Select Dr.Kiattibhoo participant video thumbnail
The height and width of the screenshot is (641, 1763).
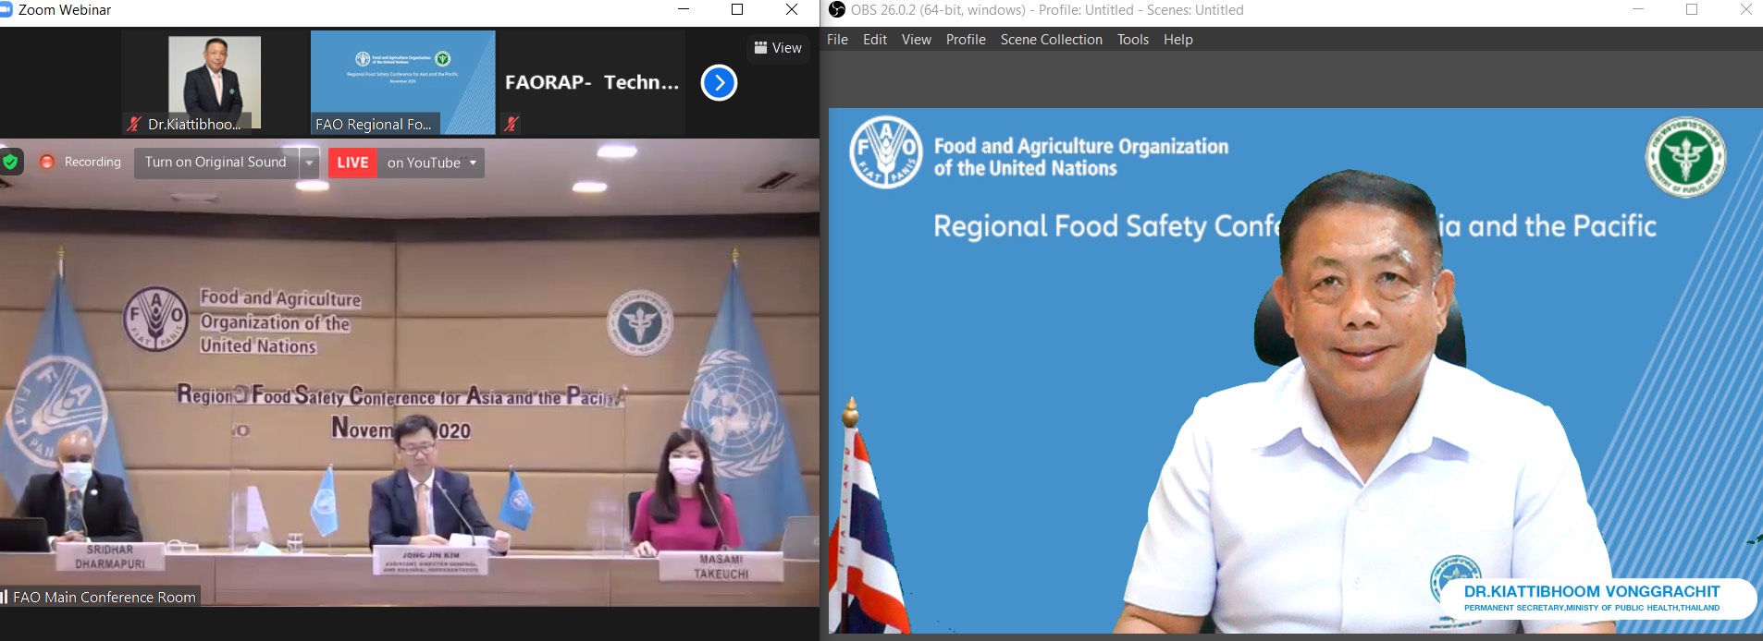[215, 83]
